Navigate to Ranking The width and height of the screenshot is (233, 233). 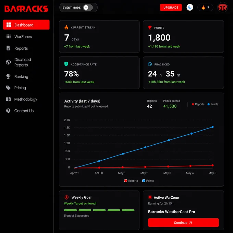[x=21, y=76]
